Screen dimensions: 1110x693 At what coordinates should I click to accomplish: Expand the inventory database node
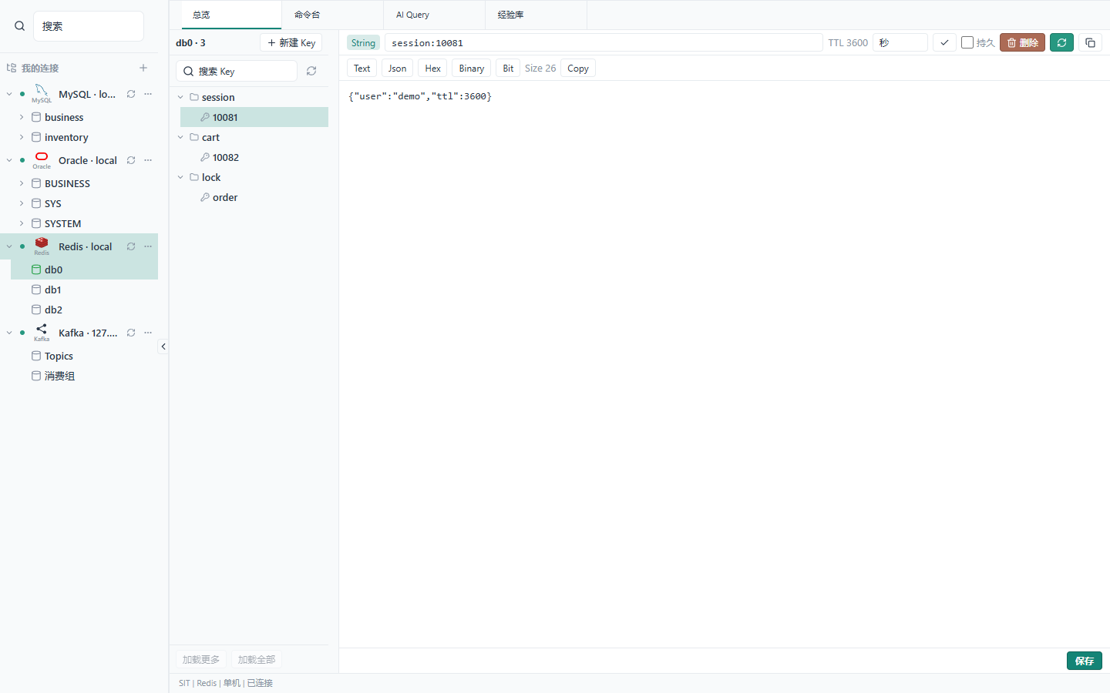click(22, 137)
